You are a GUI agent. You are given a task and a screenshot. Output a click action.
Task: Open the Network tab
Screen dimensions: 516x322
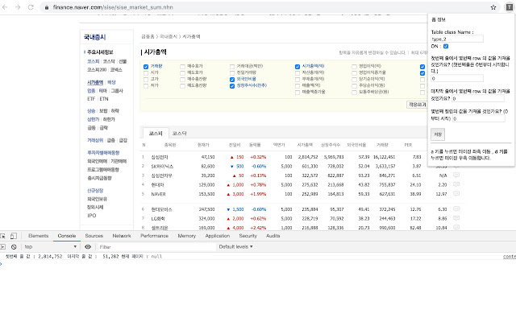pos(122,236)
